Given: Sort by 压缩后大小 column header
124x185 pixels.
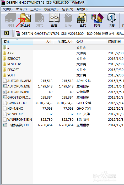Looking at the screenshot, I should (x=64, y=42).
